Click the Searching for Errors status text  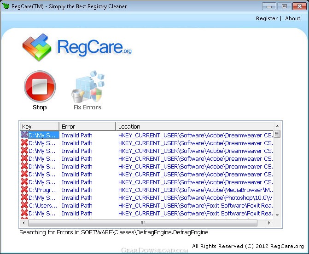pos(114,232)
